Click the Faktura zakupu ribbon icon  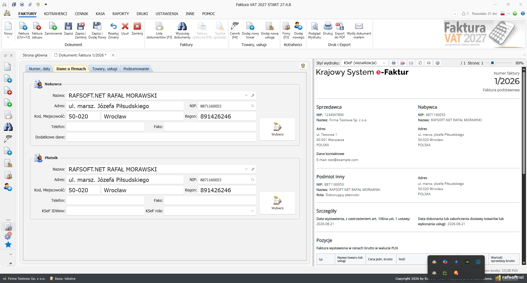(x=37, y=30)
